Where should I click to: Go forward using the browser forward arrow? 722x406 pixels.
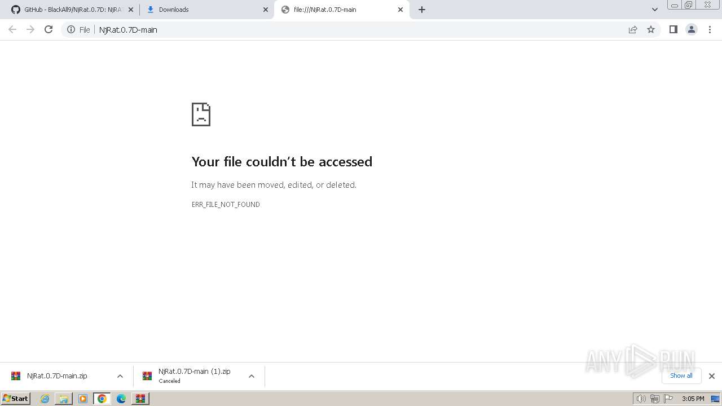tap(30, 29)
